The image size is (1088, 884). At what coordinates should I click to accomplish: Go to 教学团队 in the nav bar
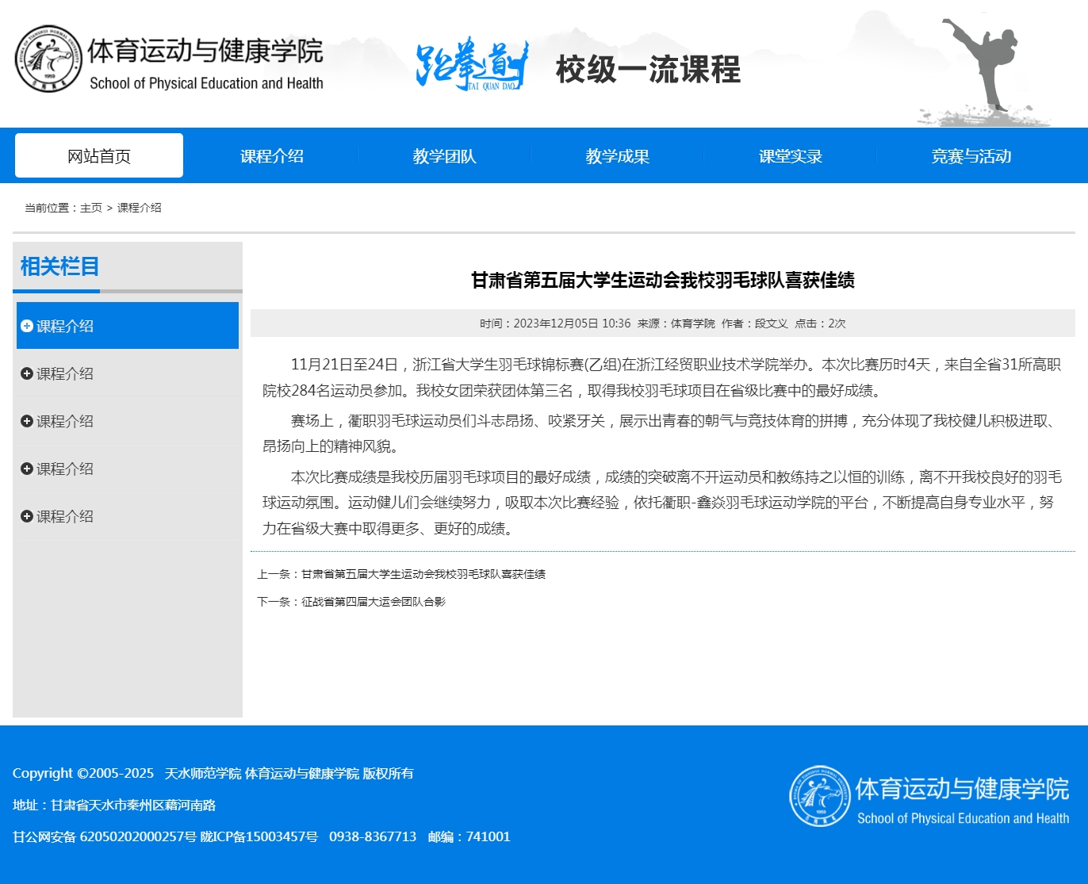pyautogui.click(x=444, y=156)
